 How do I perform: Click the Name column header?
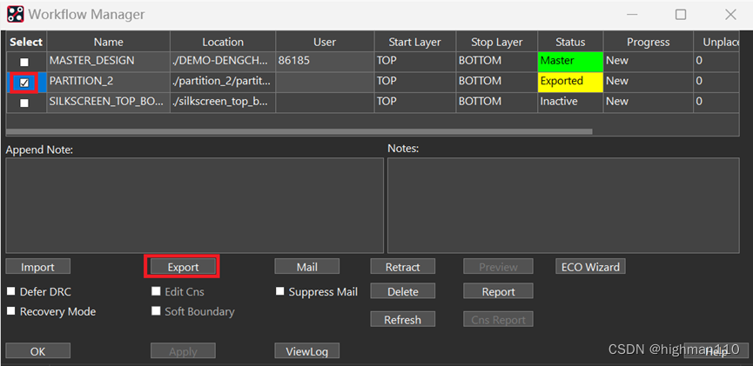[x=109, y=42]
